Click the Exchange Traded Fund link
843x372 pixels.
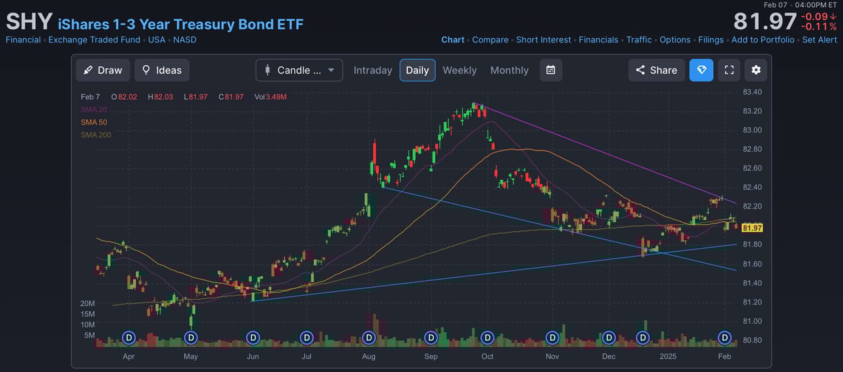(94, 40)
